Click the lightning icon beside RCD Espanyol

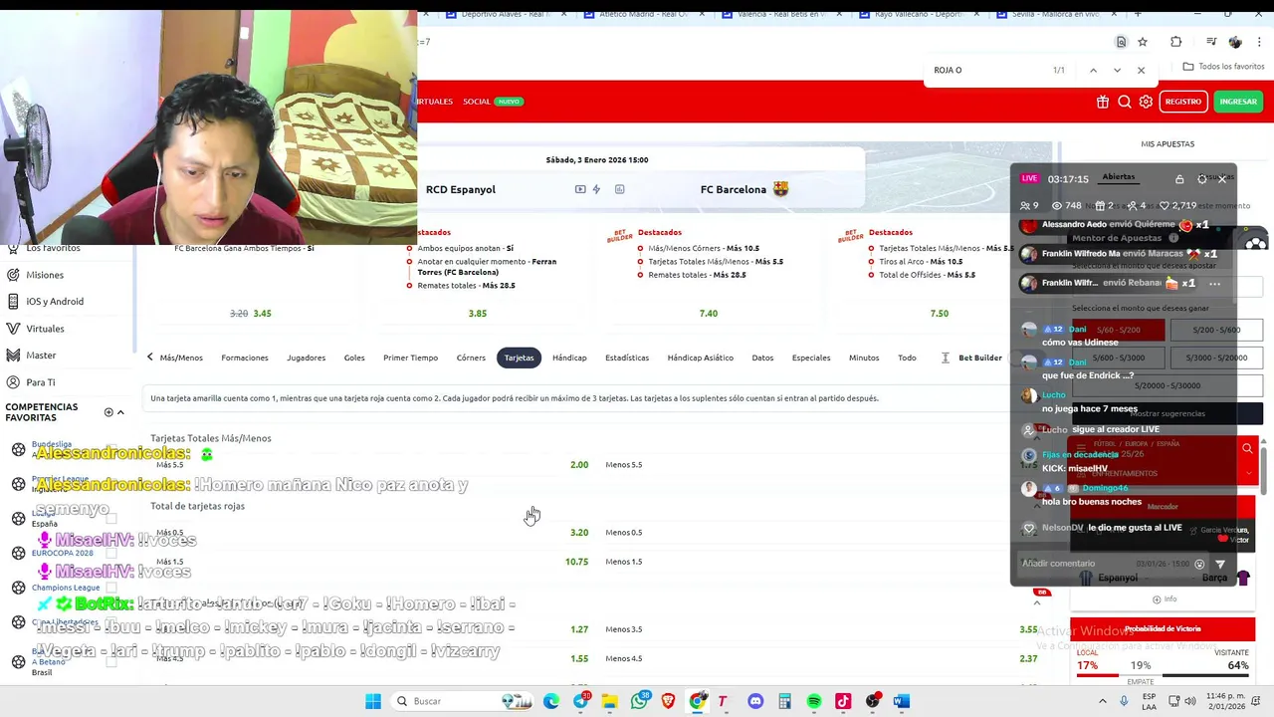pyautogui.click(x=596, y=189)
